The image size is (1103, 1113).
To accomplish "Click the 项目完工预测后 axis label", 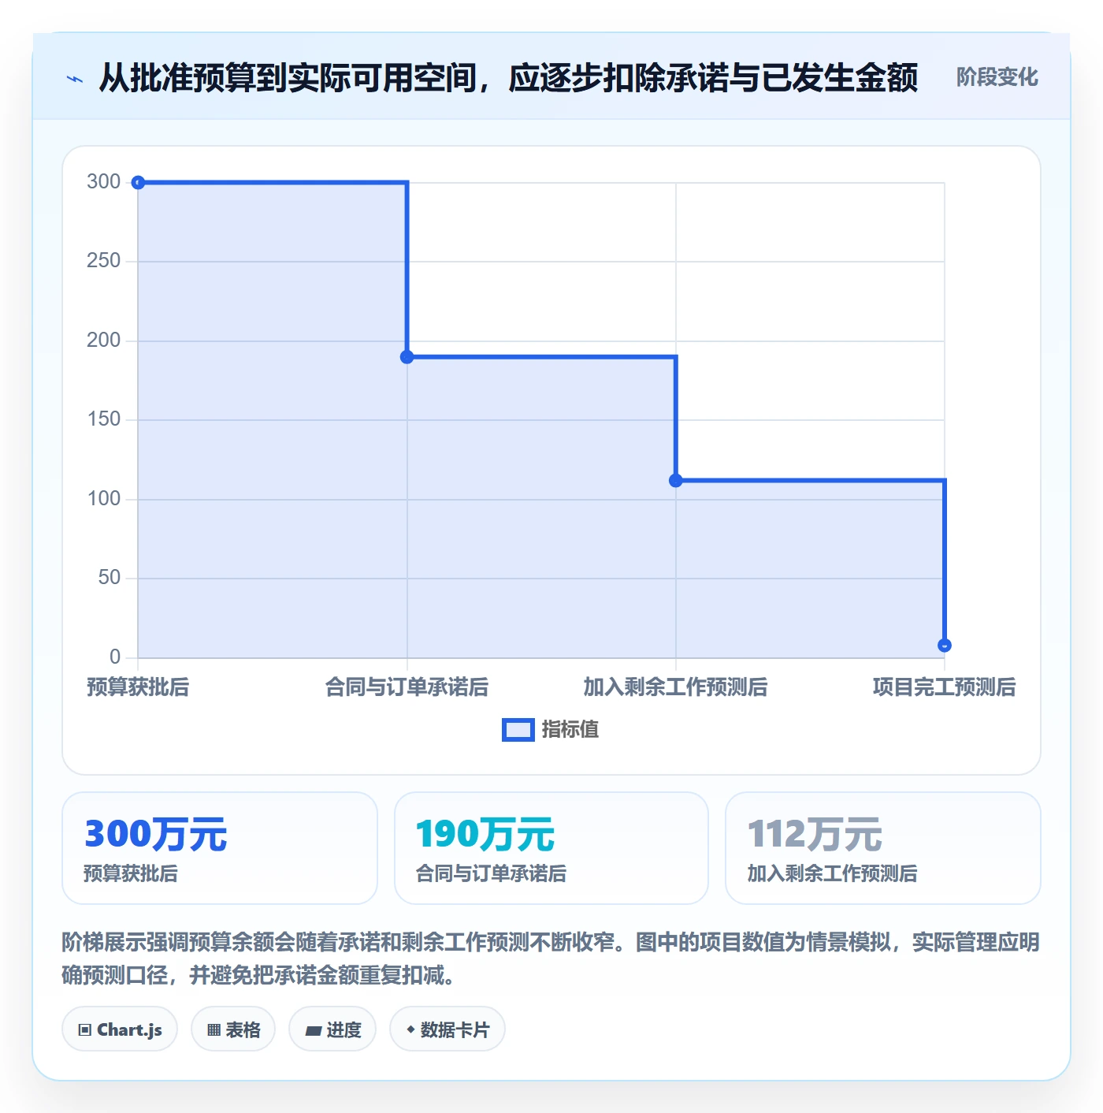I will coord(944,687).
